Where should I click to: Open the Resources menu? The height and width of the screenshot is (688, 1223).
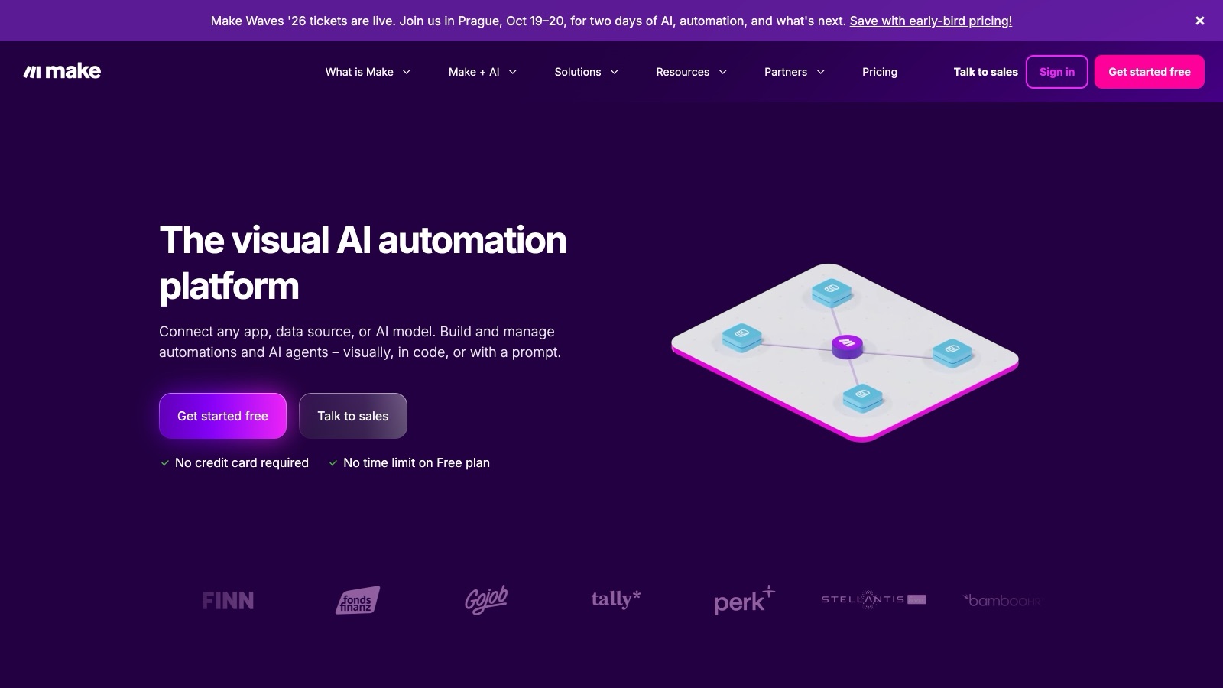pos(691,72)
